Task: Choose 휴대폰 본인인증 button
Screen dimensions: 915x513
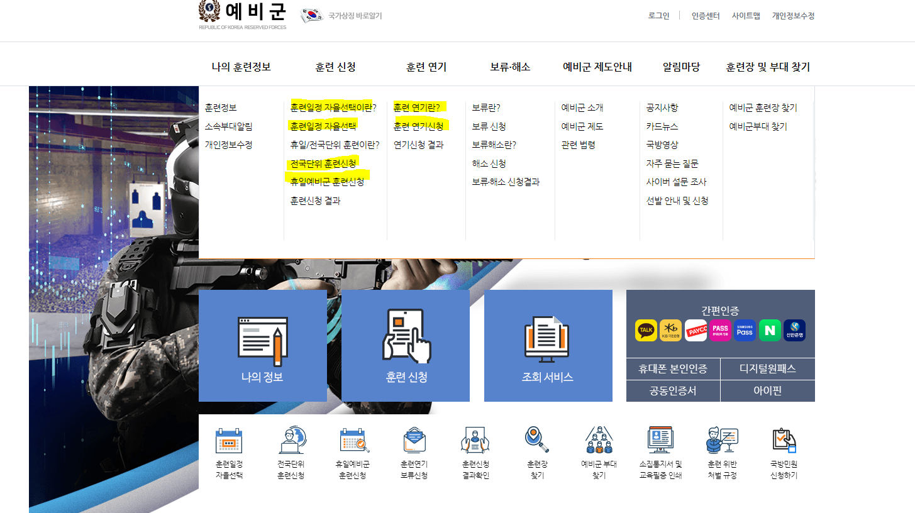Action: pyautogui.click(x=673, y=369)
